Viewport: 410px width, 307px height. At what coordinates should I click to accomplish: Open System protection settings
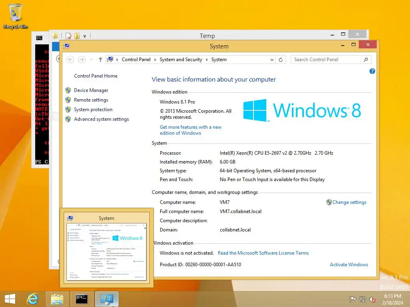[x=93, y=110]
